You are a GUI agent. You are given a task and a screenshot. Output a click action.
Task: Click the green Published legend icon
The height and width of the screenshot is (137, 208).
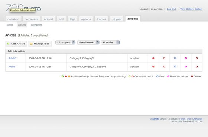coord(62,76)
